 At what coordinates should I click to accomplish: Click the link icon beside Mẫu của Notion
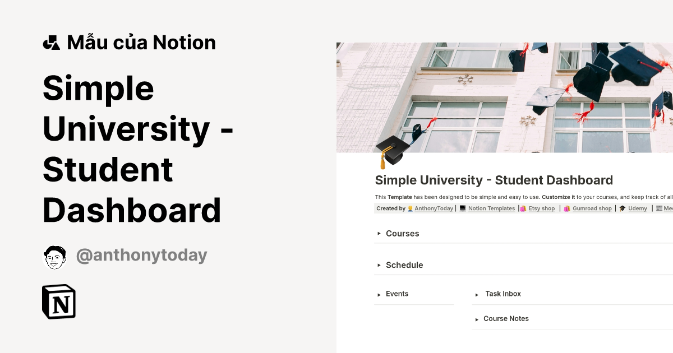point(51,42)
